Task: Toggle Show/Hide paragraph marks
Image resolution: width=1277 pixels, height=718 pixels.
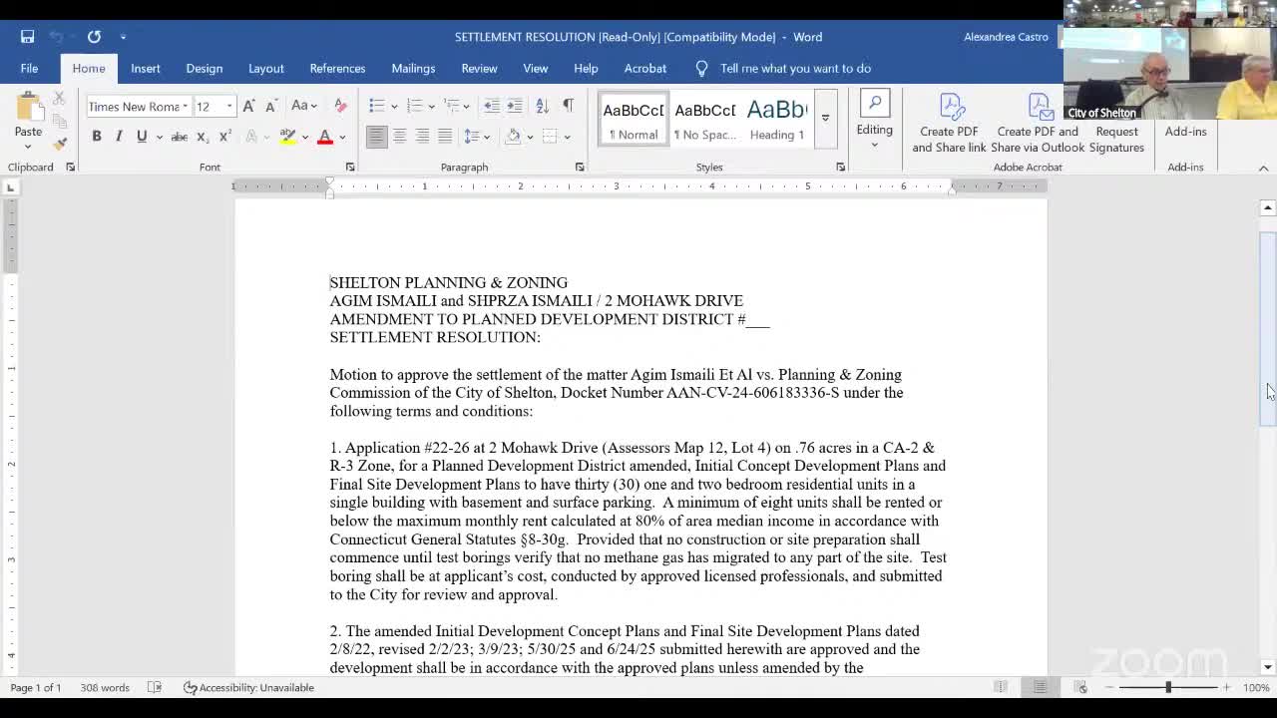Action: tap(568, 107)
